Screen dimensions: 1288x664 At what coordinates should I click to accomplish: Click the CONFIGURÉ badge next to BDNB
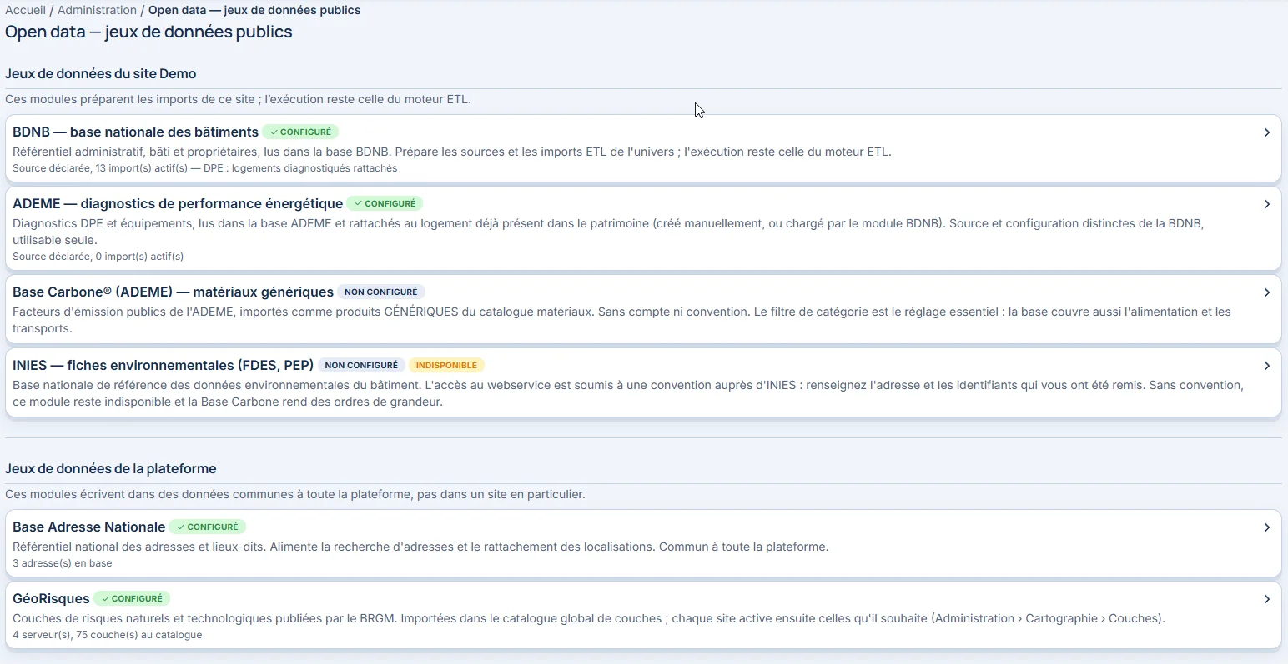click(300, 132)
